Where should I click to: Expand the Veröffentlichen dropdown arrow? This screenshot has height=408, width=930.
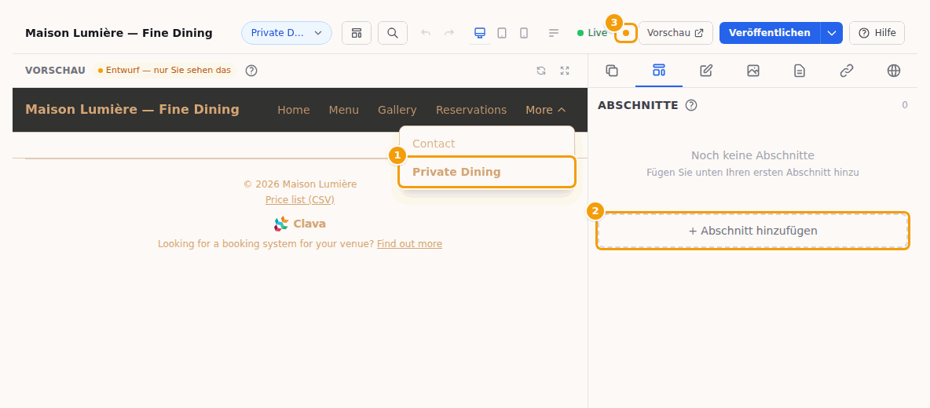pyautogui.click(x=832, y=33)
